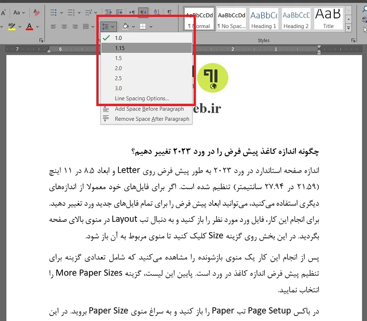
Task: Open the Borders dropdown arrow
Action: coord(151,27)
